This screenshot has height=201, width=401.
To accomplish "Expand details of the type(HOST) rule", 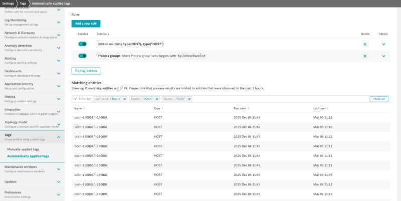I will pyautogui.click(x=383, y=44).
